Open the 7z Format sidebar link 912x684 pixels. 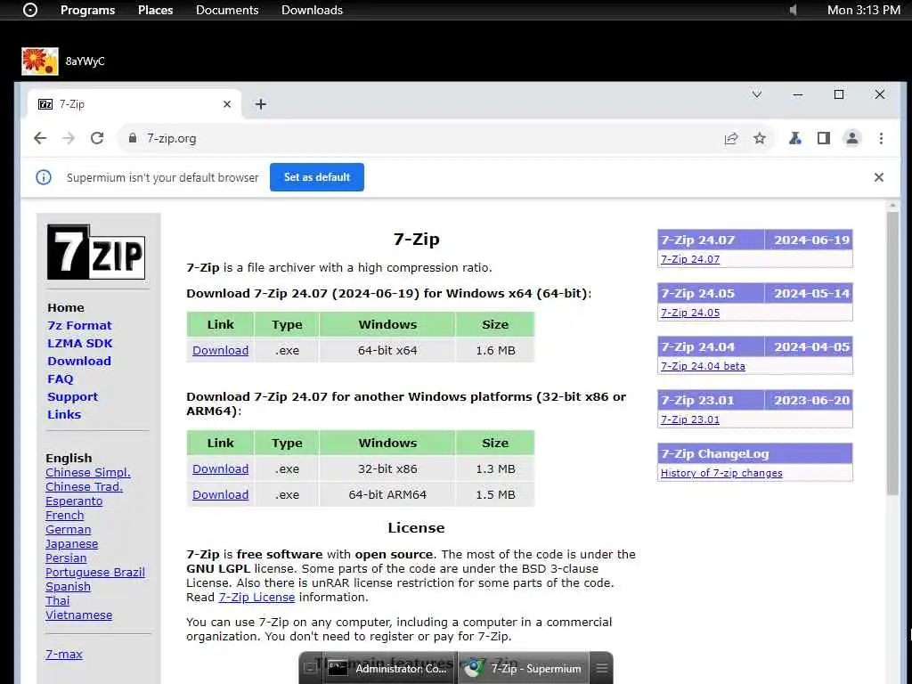point(79,326)
